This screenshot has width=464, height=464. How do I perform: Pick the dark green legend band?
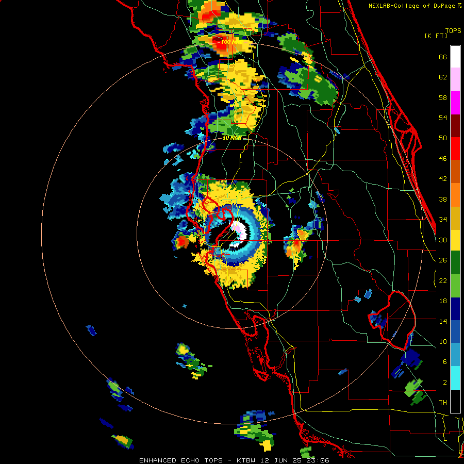(455, 262)
